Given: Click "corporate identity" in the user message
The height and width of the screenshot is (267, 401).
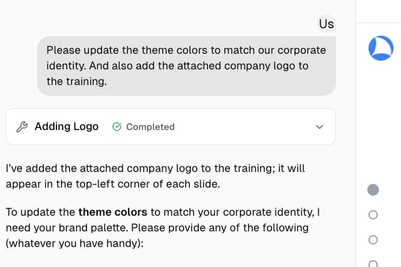Looking at the screenshot, I should tap(287, 50).
